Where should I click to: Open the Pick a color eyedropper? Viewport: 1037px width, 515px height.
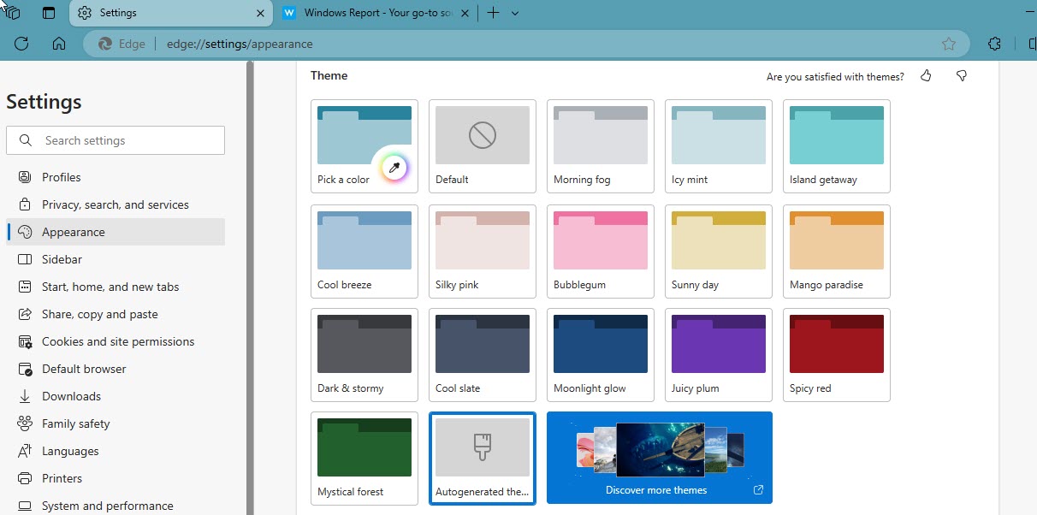[x=394, y=168]
